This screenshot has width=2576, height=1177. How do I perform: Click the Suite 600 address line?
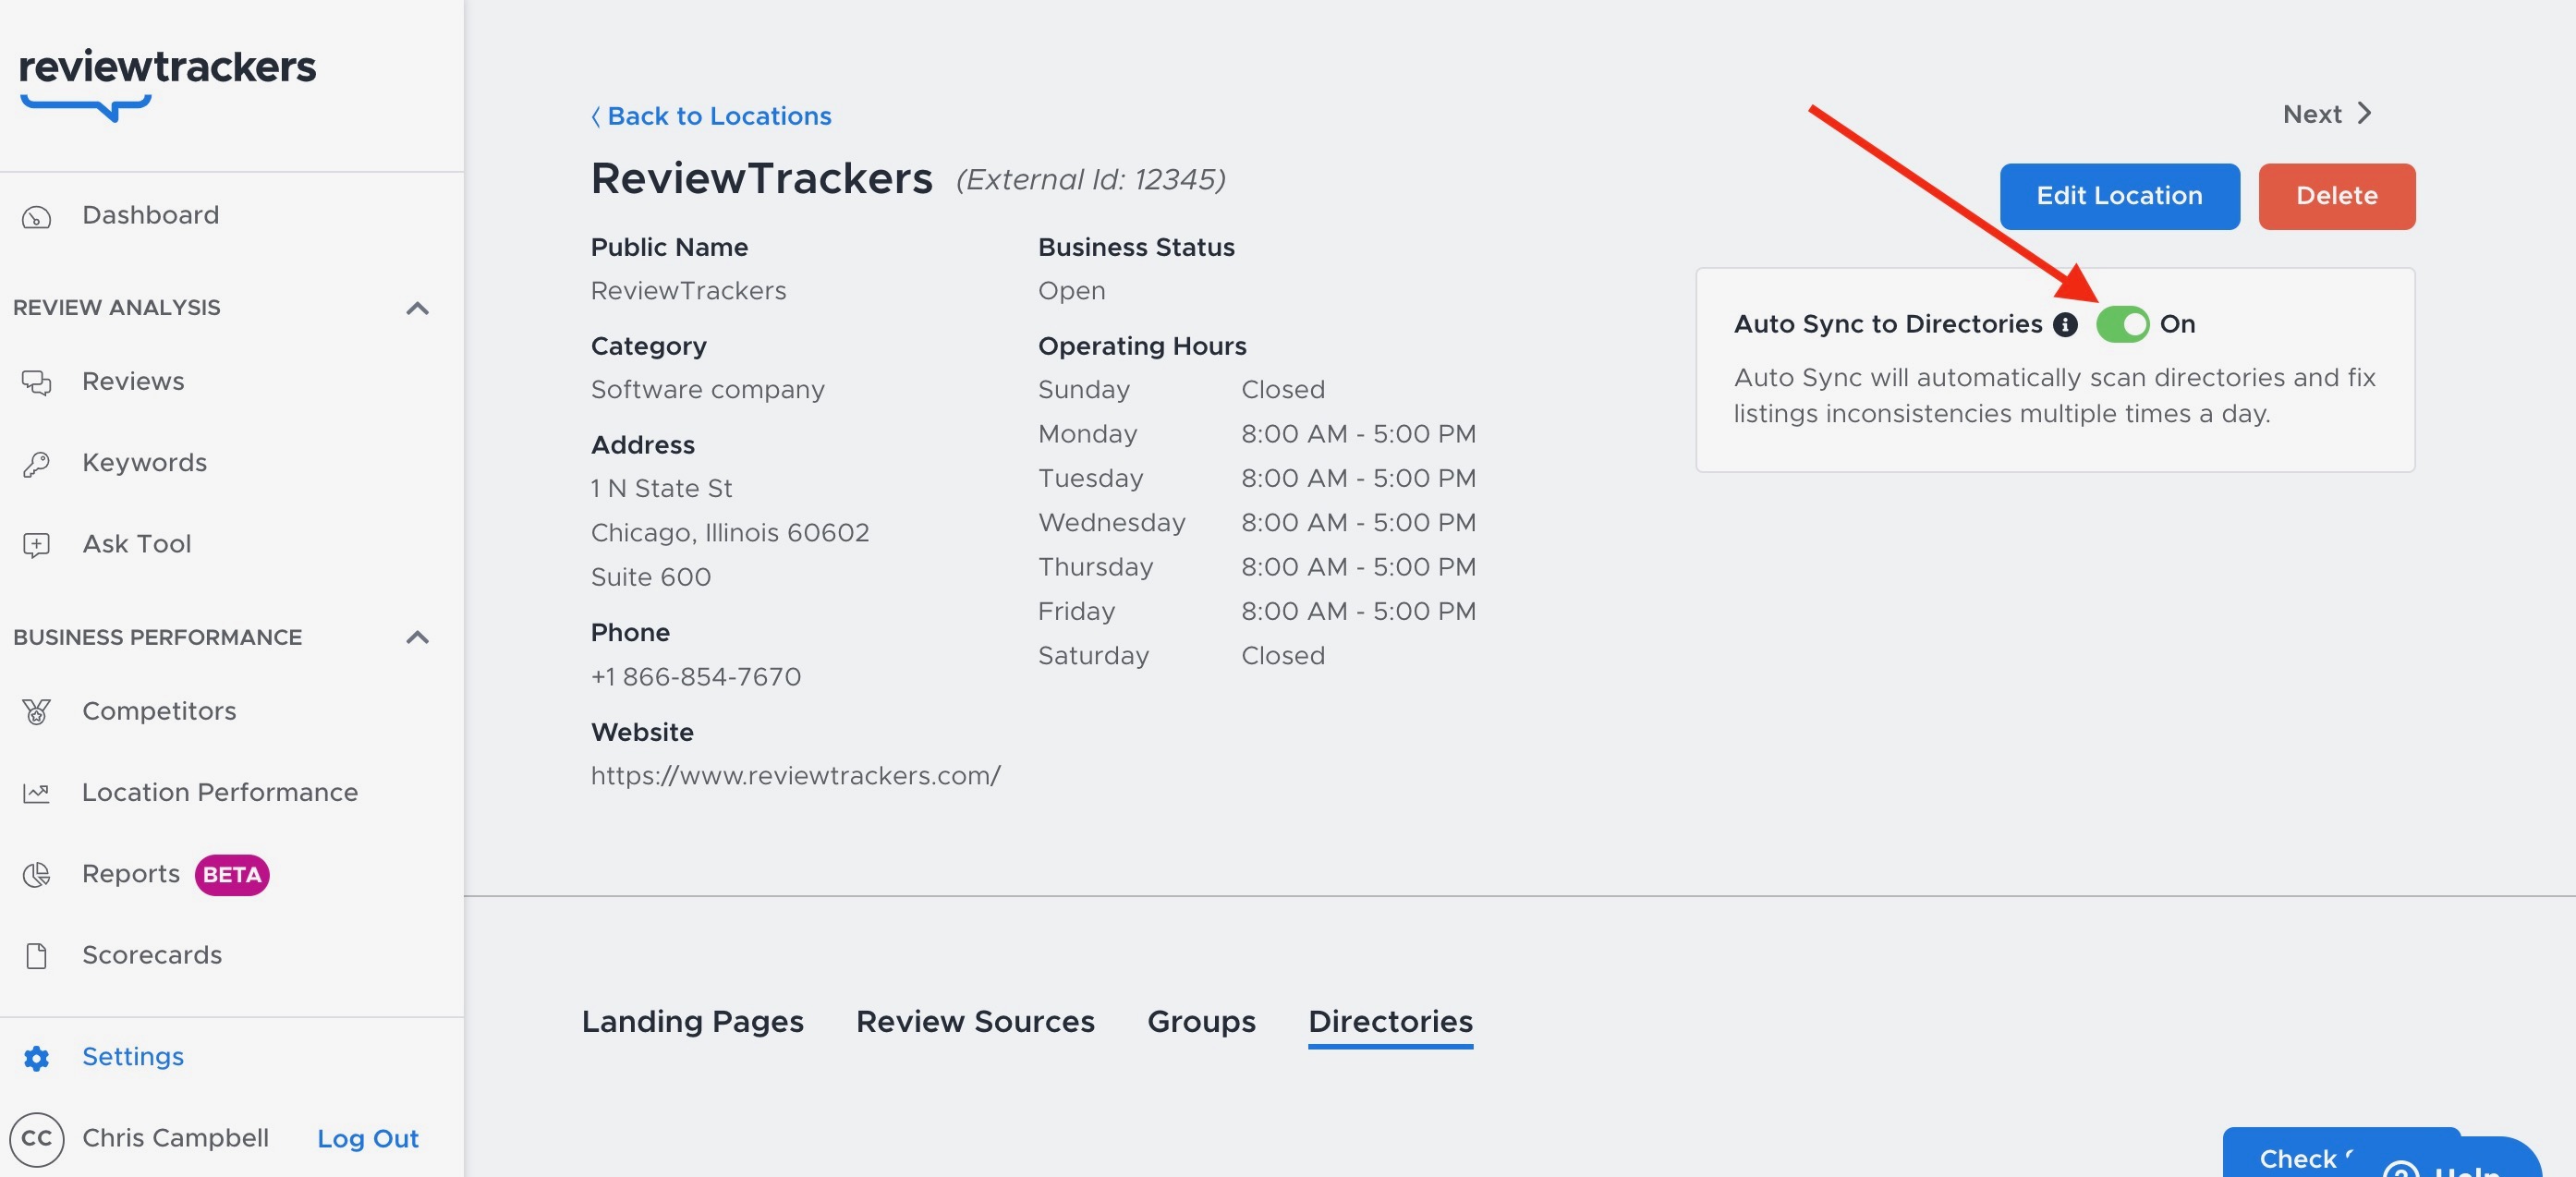651,577
